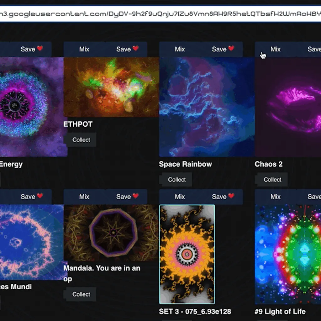This screenshot has width=321, height=321.
Task: Click the heart icon on SET 3 fractal card
Action: (232, 197)
